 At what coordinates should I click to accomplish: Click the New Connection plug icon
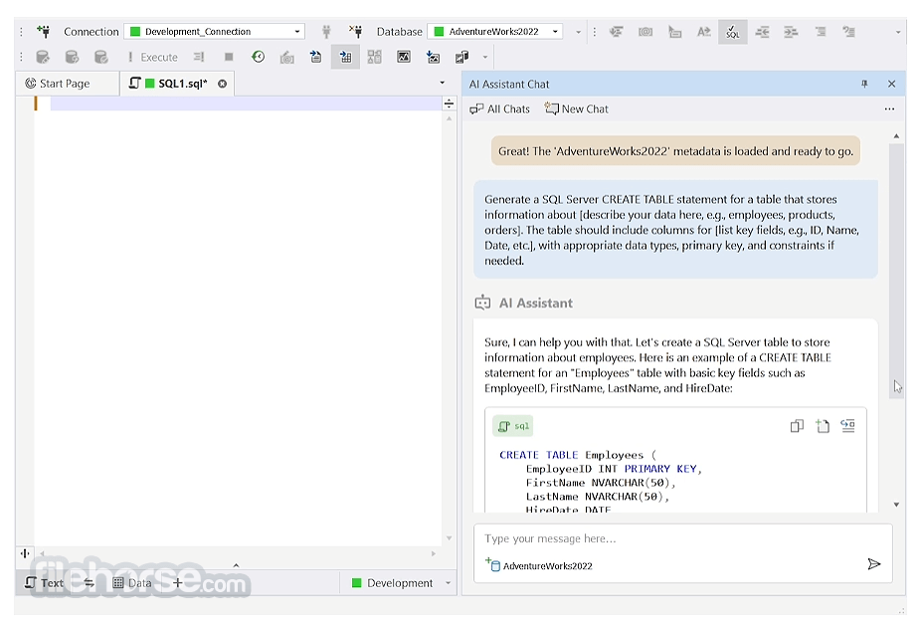click(44, 31)
